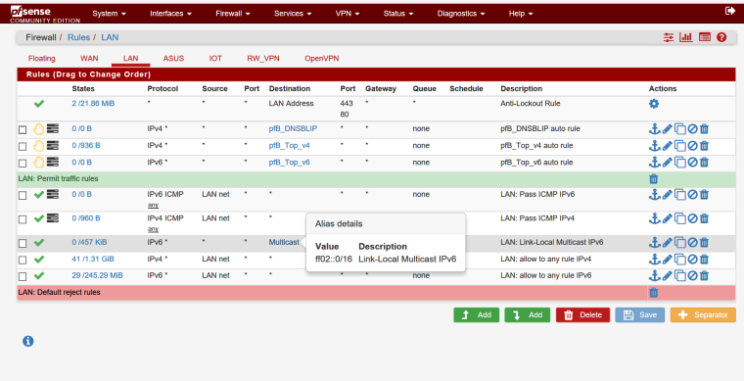Copy the LAN: Pass ICMP IPv4 rule
The image size is (744, 381).
pyautogui.click(x=680, y=218)
